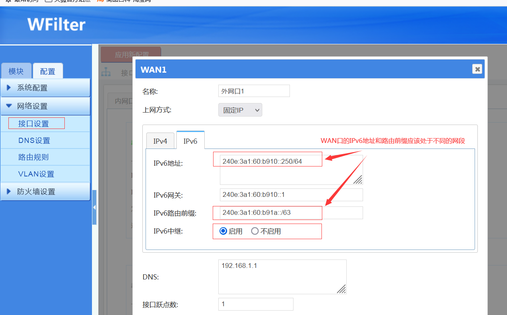
Task: Select the 不启用 IPv6 relay option
Action: point(255,231)
